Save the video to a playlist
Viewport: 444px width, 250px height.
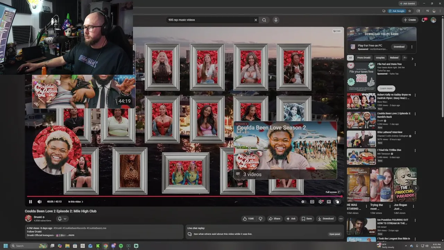pos(307,219)
